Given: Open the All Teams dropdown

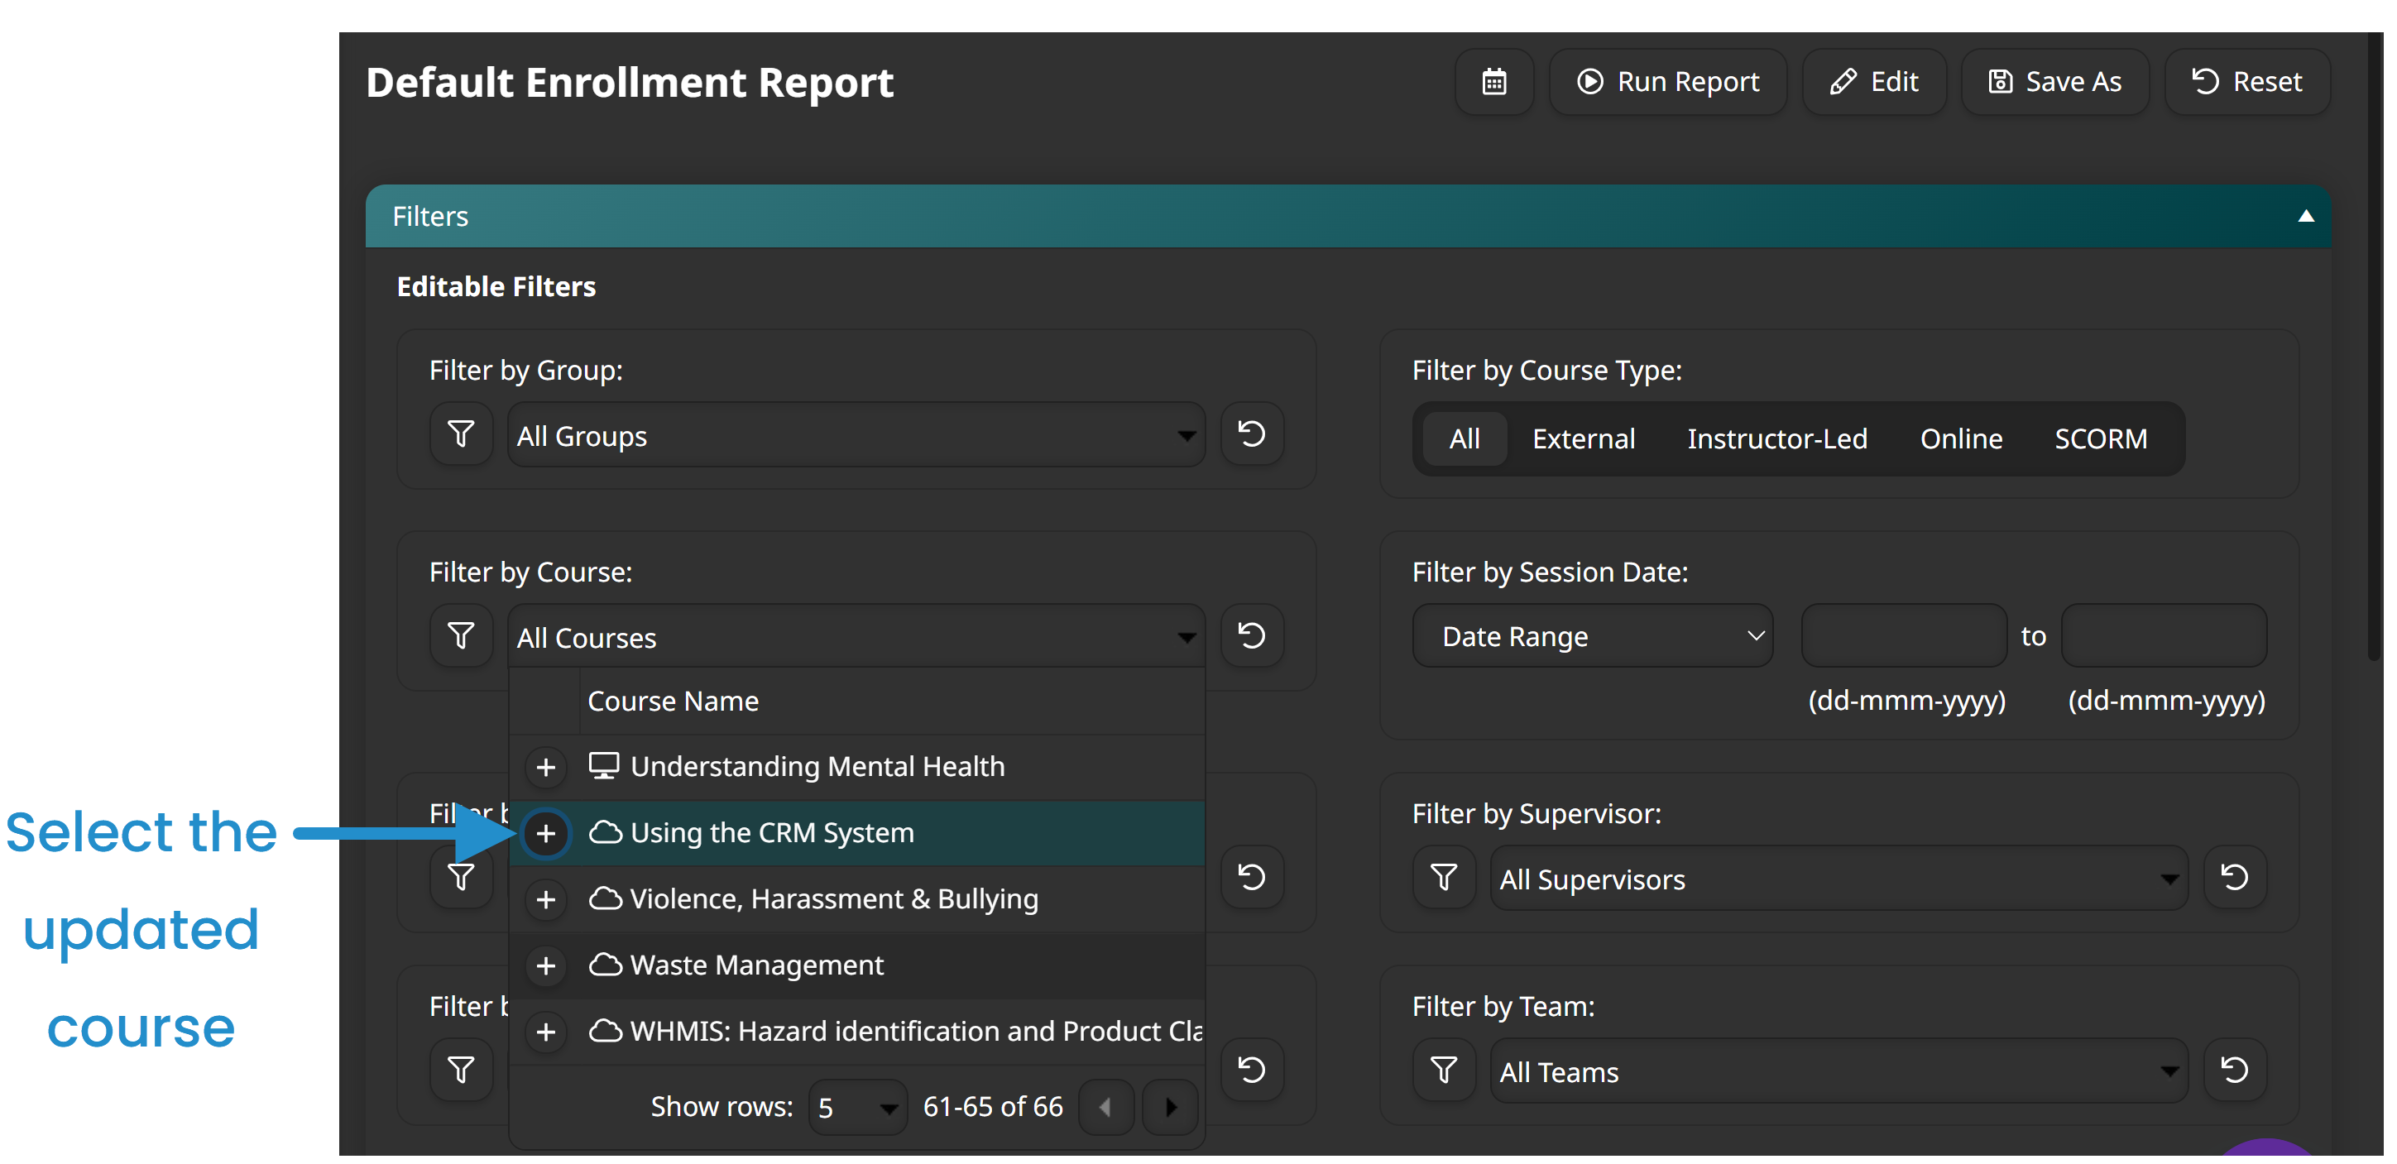Looking at the screenshot, I should point(1838,1071).
